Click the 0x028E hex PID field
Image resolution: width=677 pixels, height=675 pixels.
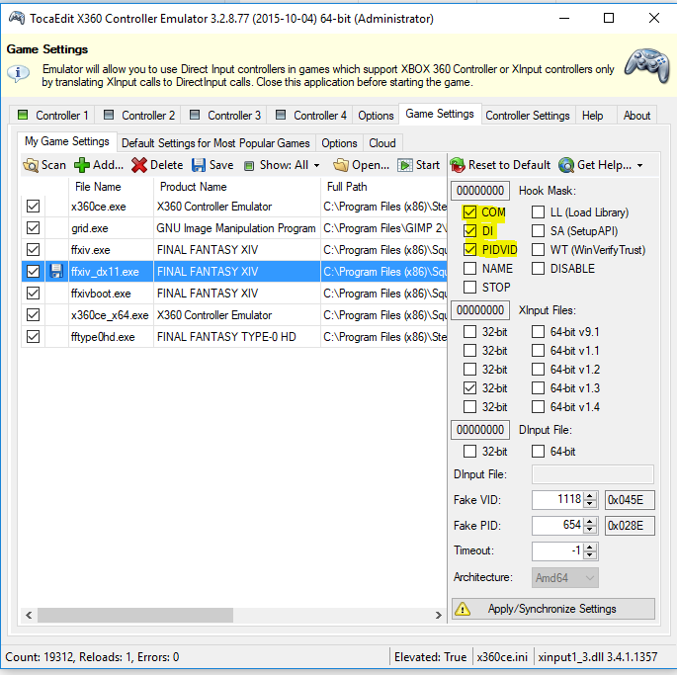[630, 526]
